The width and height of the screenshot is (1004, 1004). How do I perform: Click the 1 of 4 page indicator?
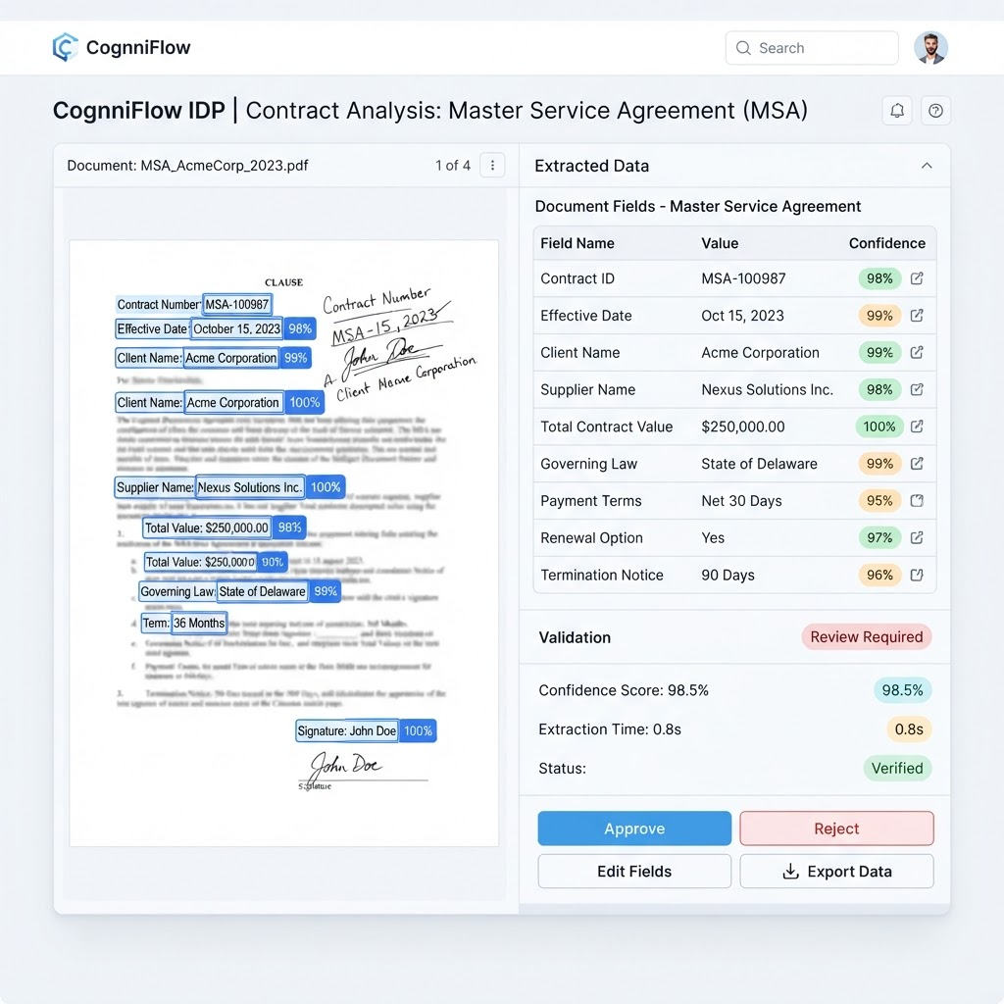pos(453,165)
